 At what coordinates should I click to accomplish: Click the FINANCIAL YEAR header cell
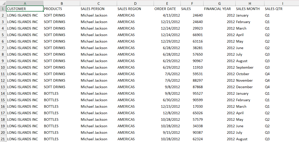pyautogui.click(x=219, y=9)
